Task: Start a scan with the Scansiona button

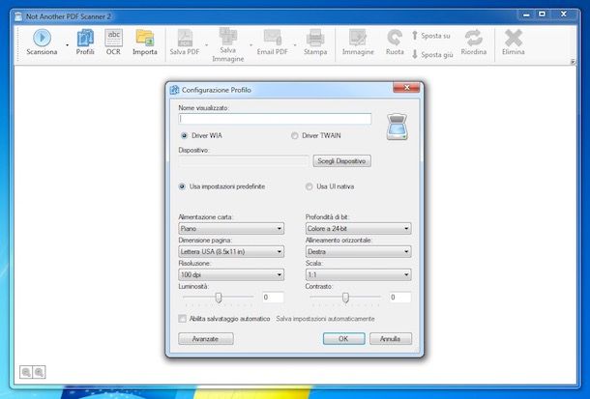Action: (42, 43)
